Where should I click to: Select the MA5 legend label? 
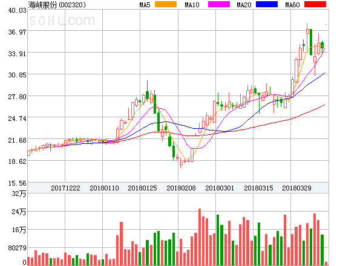pyautogui.click(x=145, y=5)
